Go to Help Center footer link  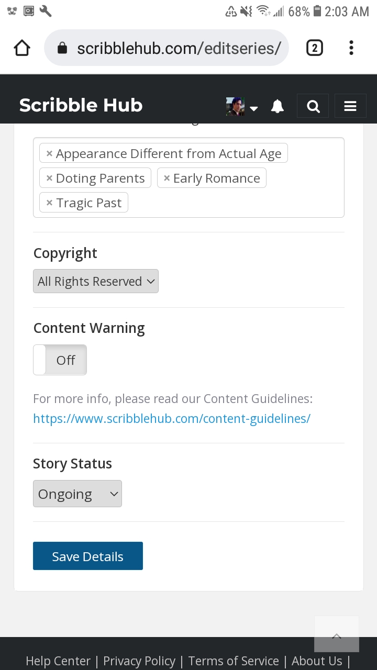pyautogui.click(x=58, y=661)
